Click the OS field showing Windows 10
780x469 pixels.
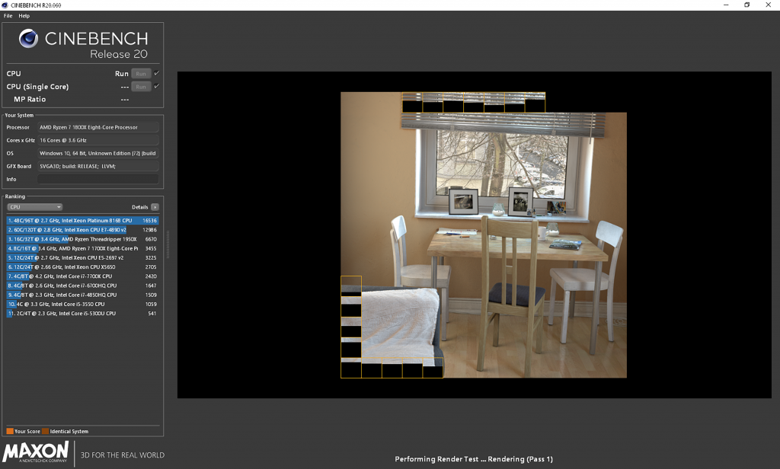click(x=98, y=153)
